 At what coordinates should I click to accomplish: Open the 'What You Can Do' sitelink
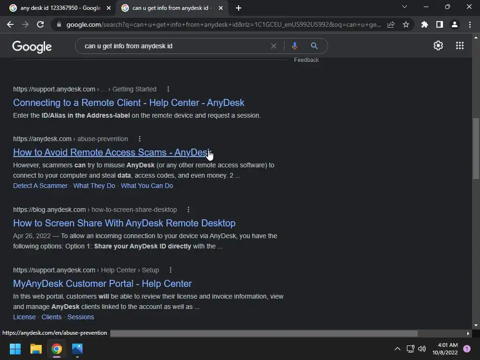[x=147, y=186]
